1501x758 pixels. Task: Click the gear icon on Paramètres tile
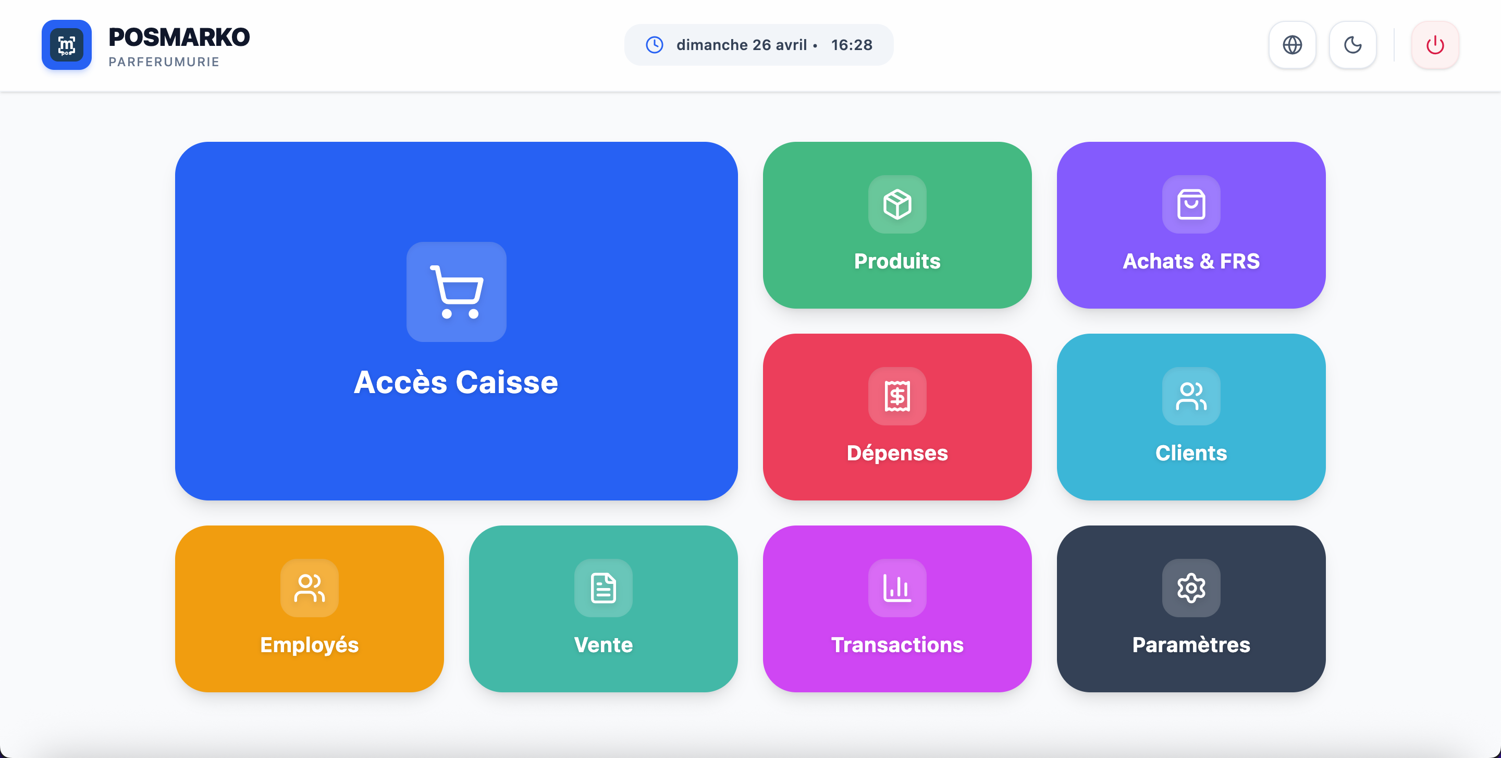[x=1190, y=588]
